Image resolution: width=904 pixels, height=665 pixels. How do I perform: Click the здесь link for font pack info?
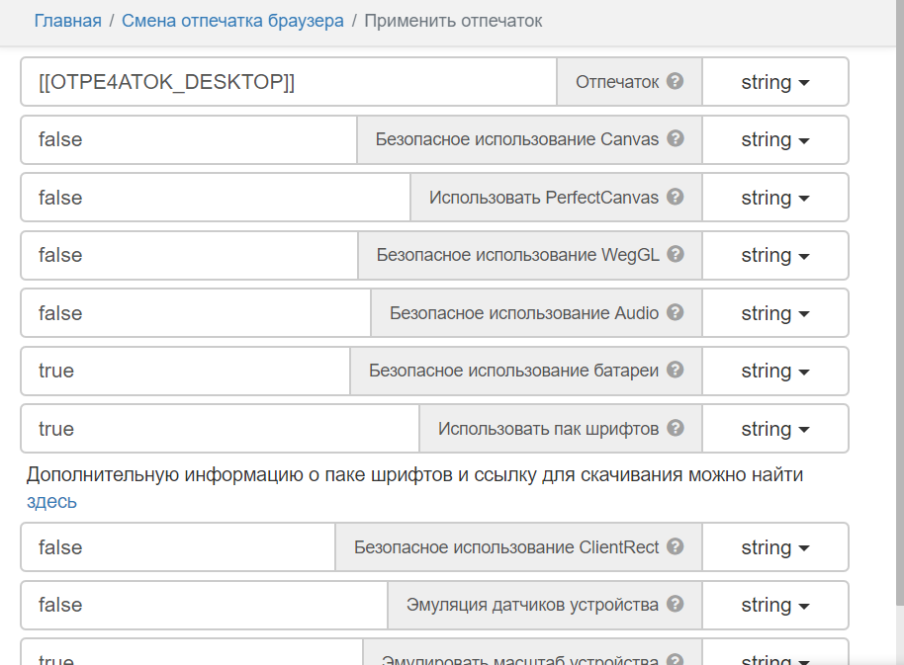50,501
